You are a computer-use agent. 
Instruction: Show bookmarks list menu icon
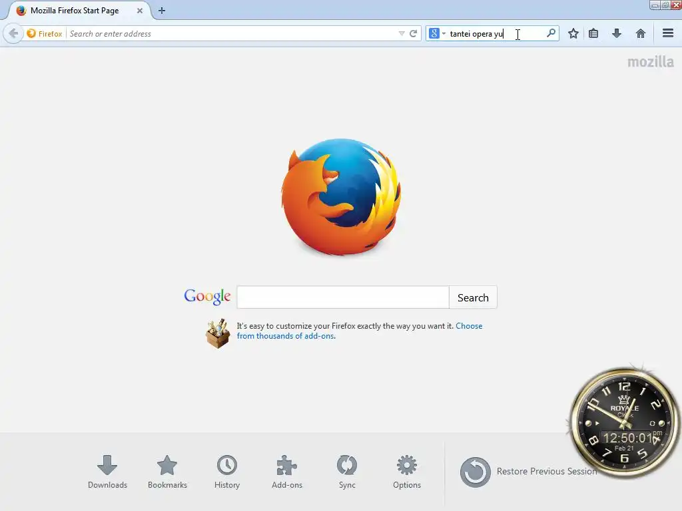(x=593, y=33)
